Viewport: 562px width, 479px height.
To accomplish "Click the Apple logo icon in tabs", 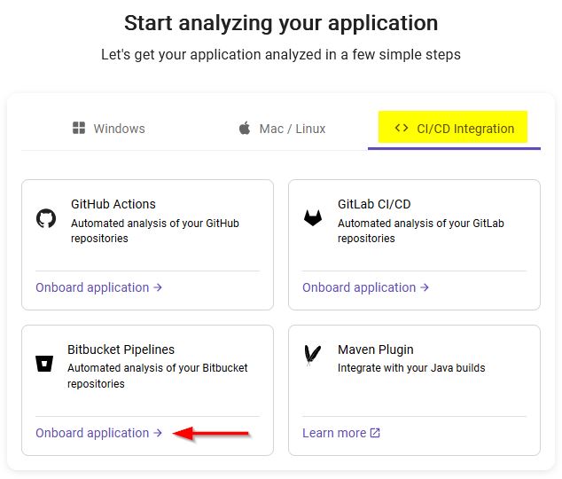I will tap(245, 129).
